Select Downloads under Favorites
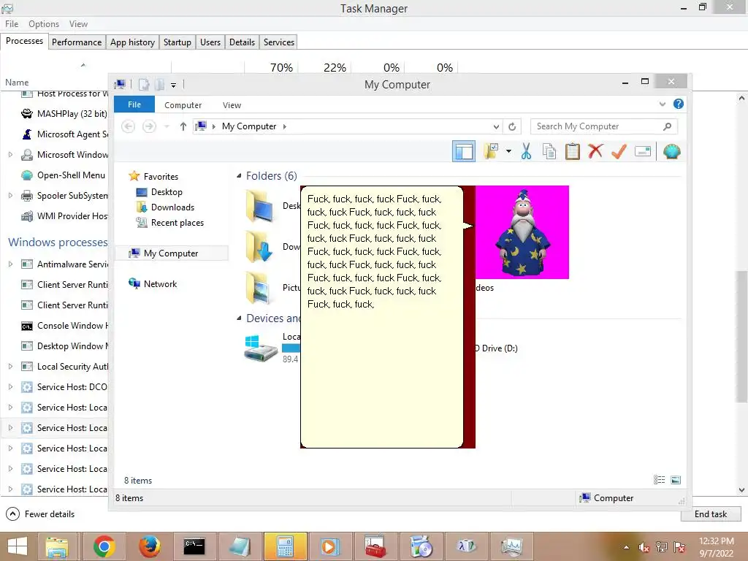Image resolution: width=748 pixels, height=561 pixels. (x=172, y=207)
